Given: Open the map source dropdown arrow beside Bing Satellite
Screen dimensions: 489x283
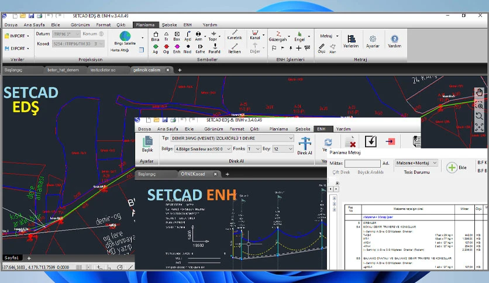Looking at the screenshot, I should [x=143, y=38].
